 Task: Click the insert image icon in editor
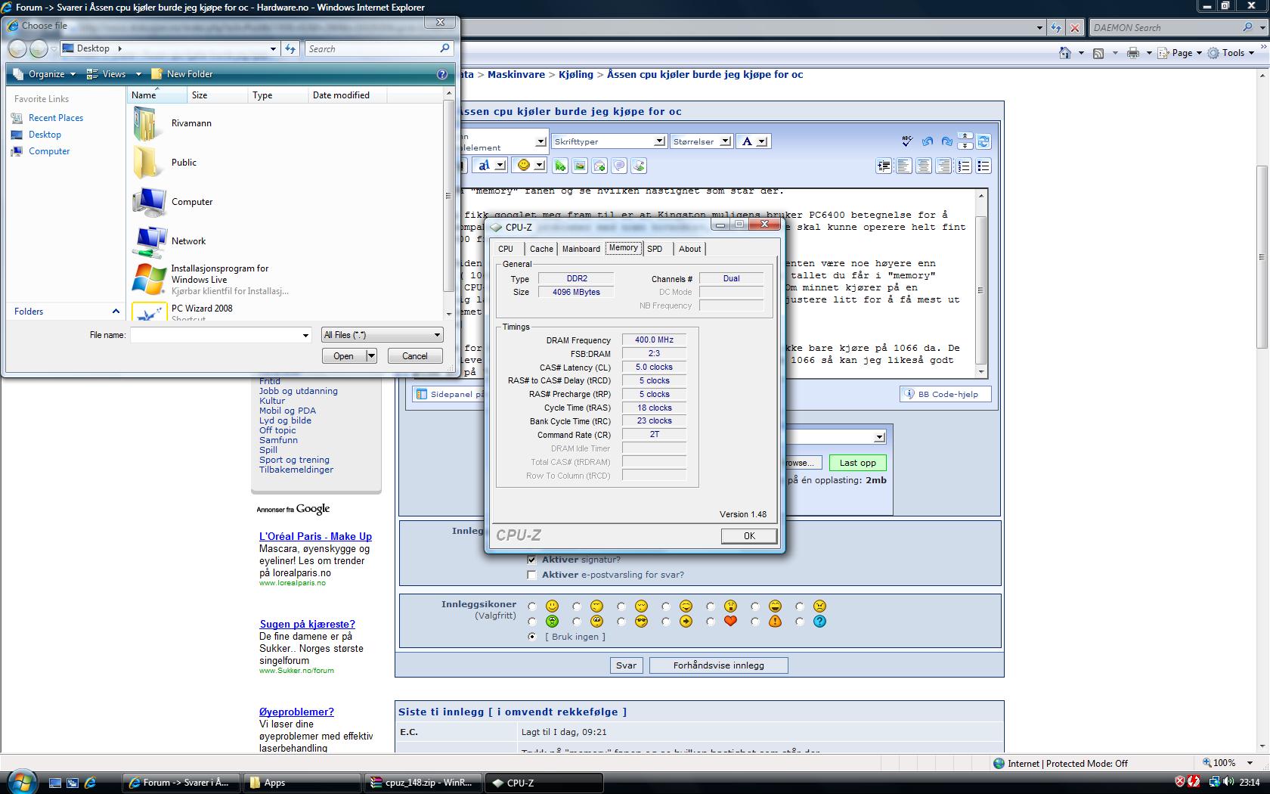[580, 166]
